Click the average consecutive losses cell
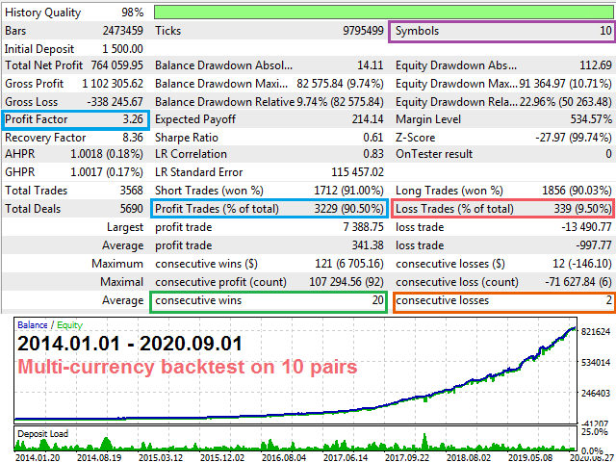The image size is (616, 462). click(501, 300)
